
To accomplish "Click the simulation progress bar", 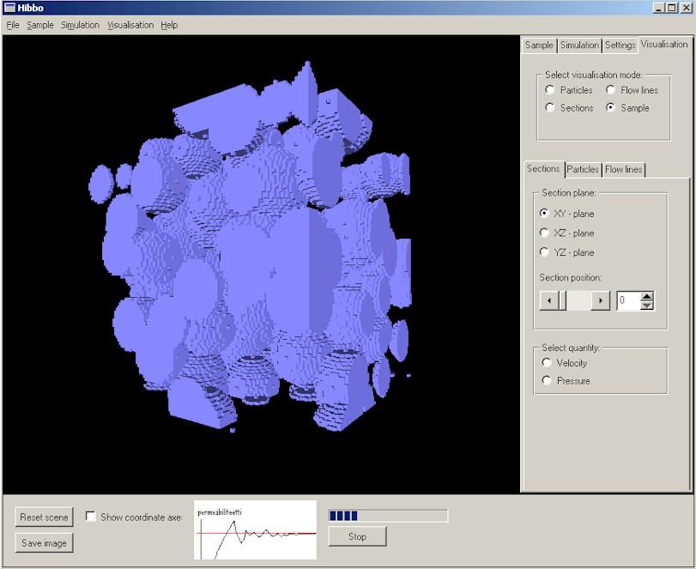I will pyautogui.click(x=388, y=516).
